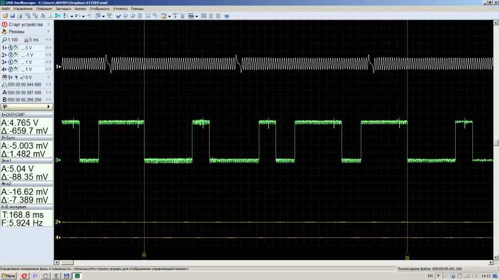Click marker A handle at bottom
499x280 pixels.
click(144, 255)
